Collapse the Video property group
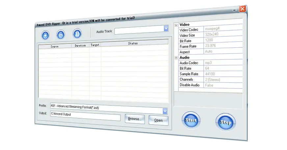Viewport: 287px width, 150px height. [176, 25]
